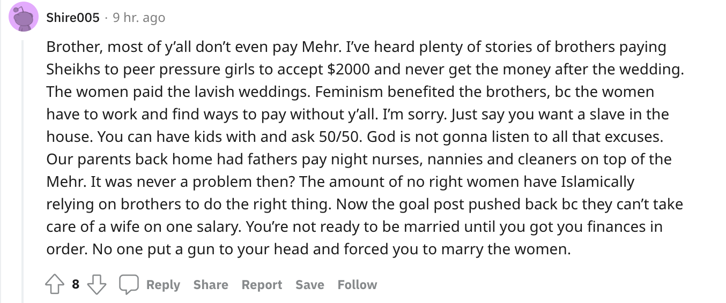Image resolution: width=726 pixels, height=303 pixels.
Task: Click the sentence 'Feminism benefited the brothers'
Action: click(429, 92)
